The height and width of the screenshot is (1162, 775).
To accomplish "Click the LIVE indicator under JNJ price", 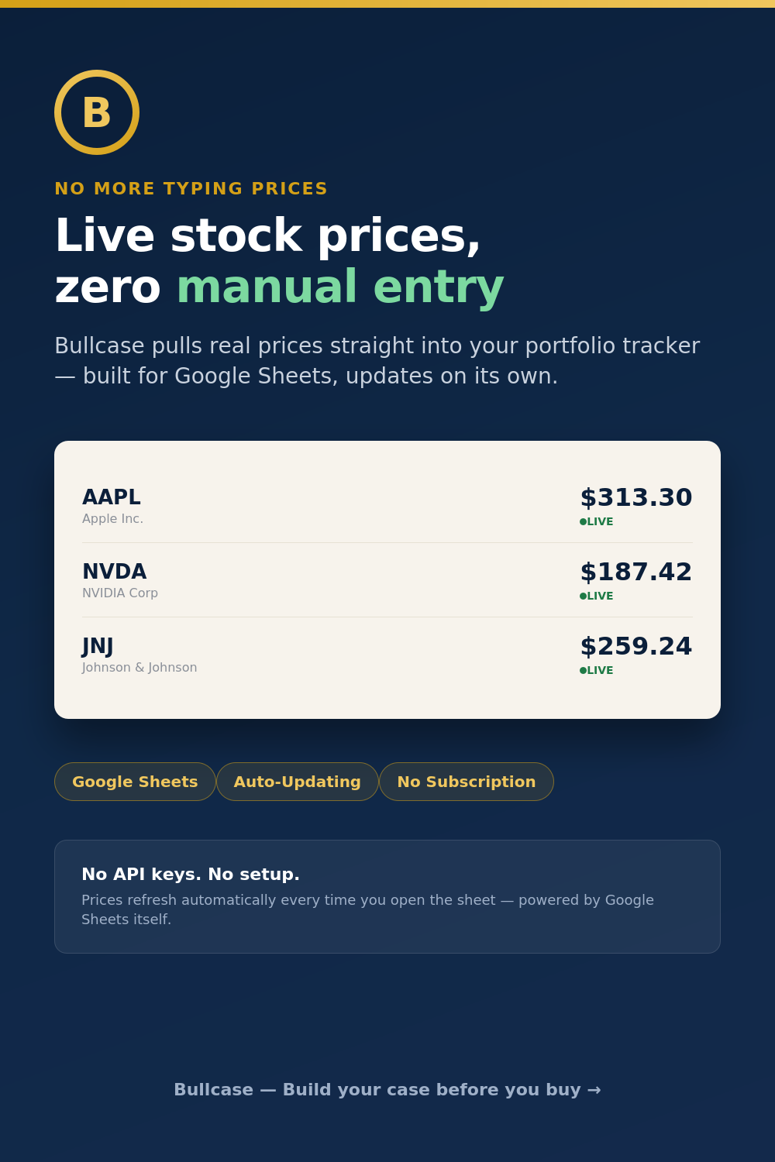I will (x=597, y=670).
